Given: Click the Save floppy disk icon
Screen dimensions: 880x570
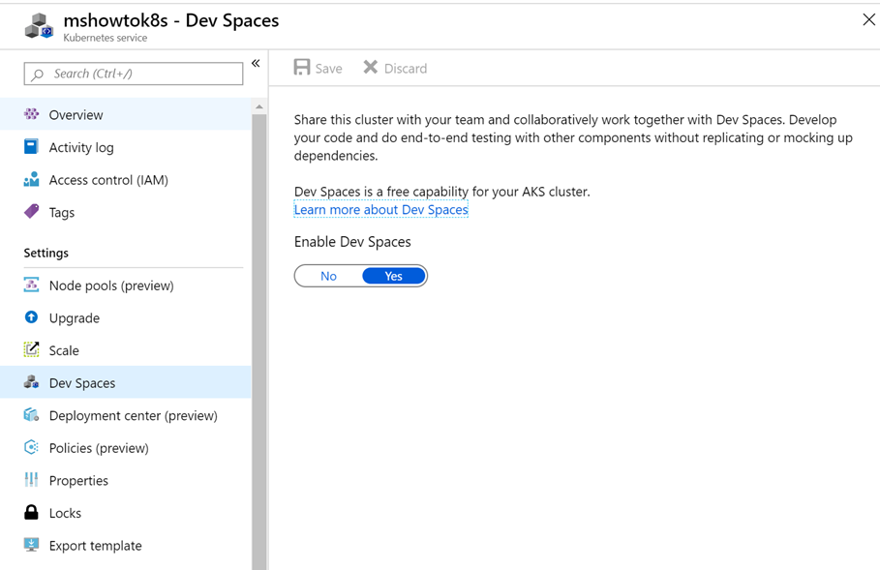Looking at the screenshot, I should 302,68.
